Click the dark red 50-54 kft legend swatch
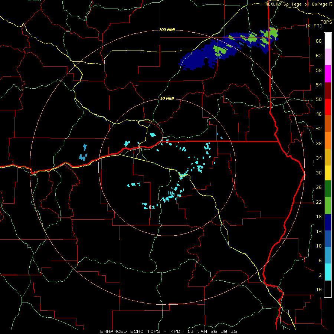Viewport: 334px width, 334px height. click(328, 91)
